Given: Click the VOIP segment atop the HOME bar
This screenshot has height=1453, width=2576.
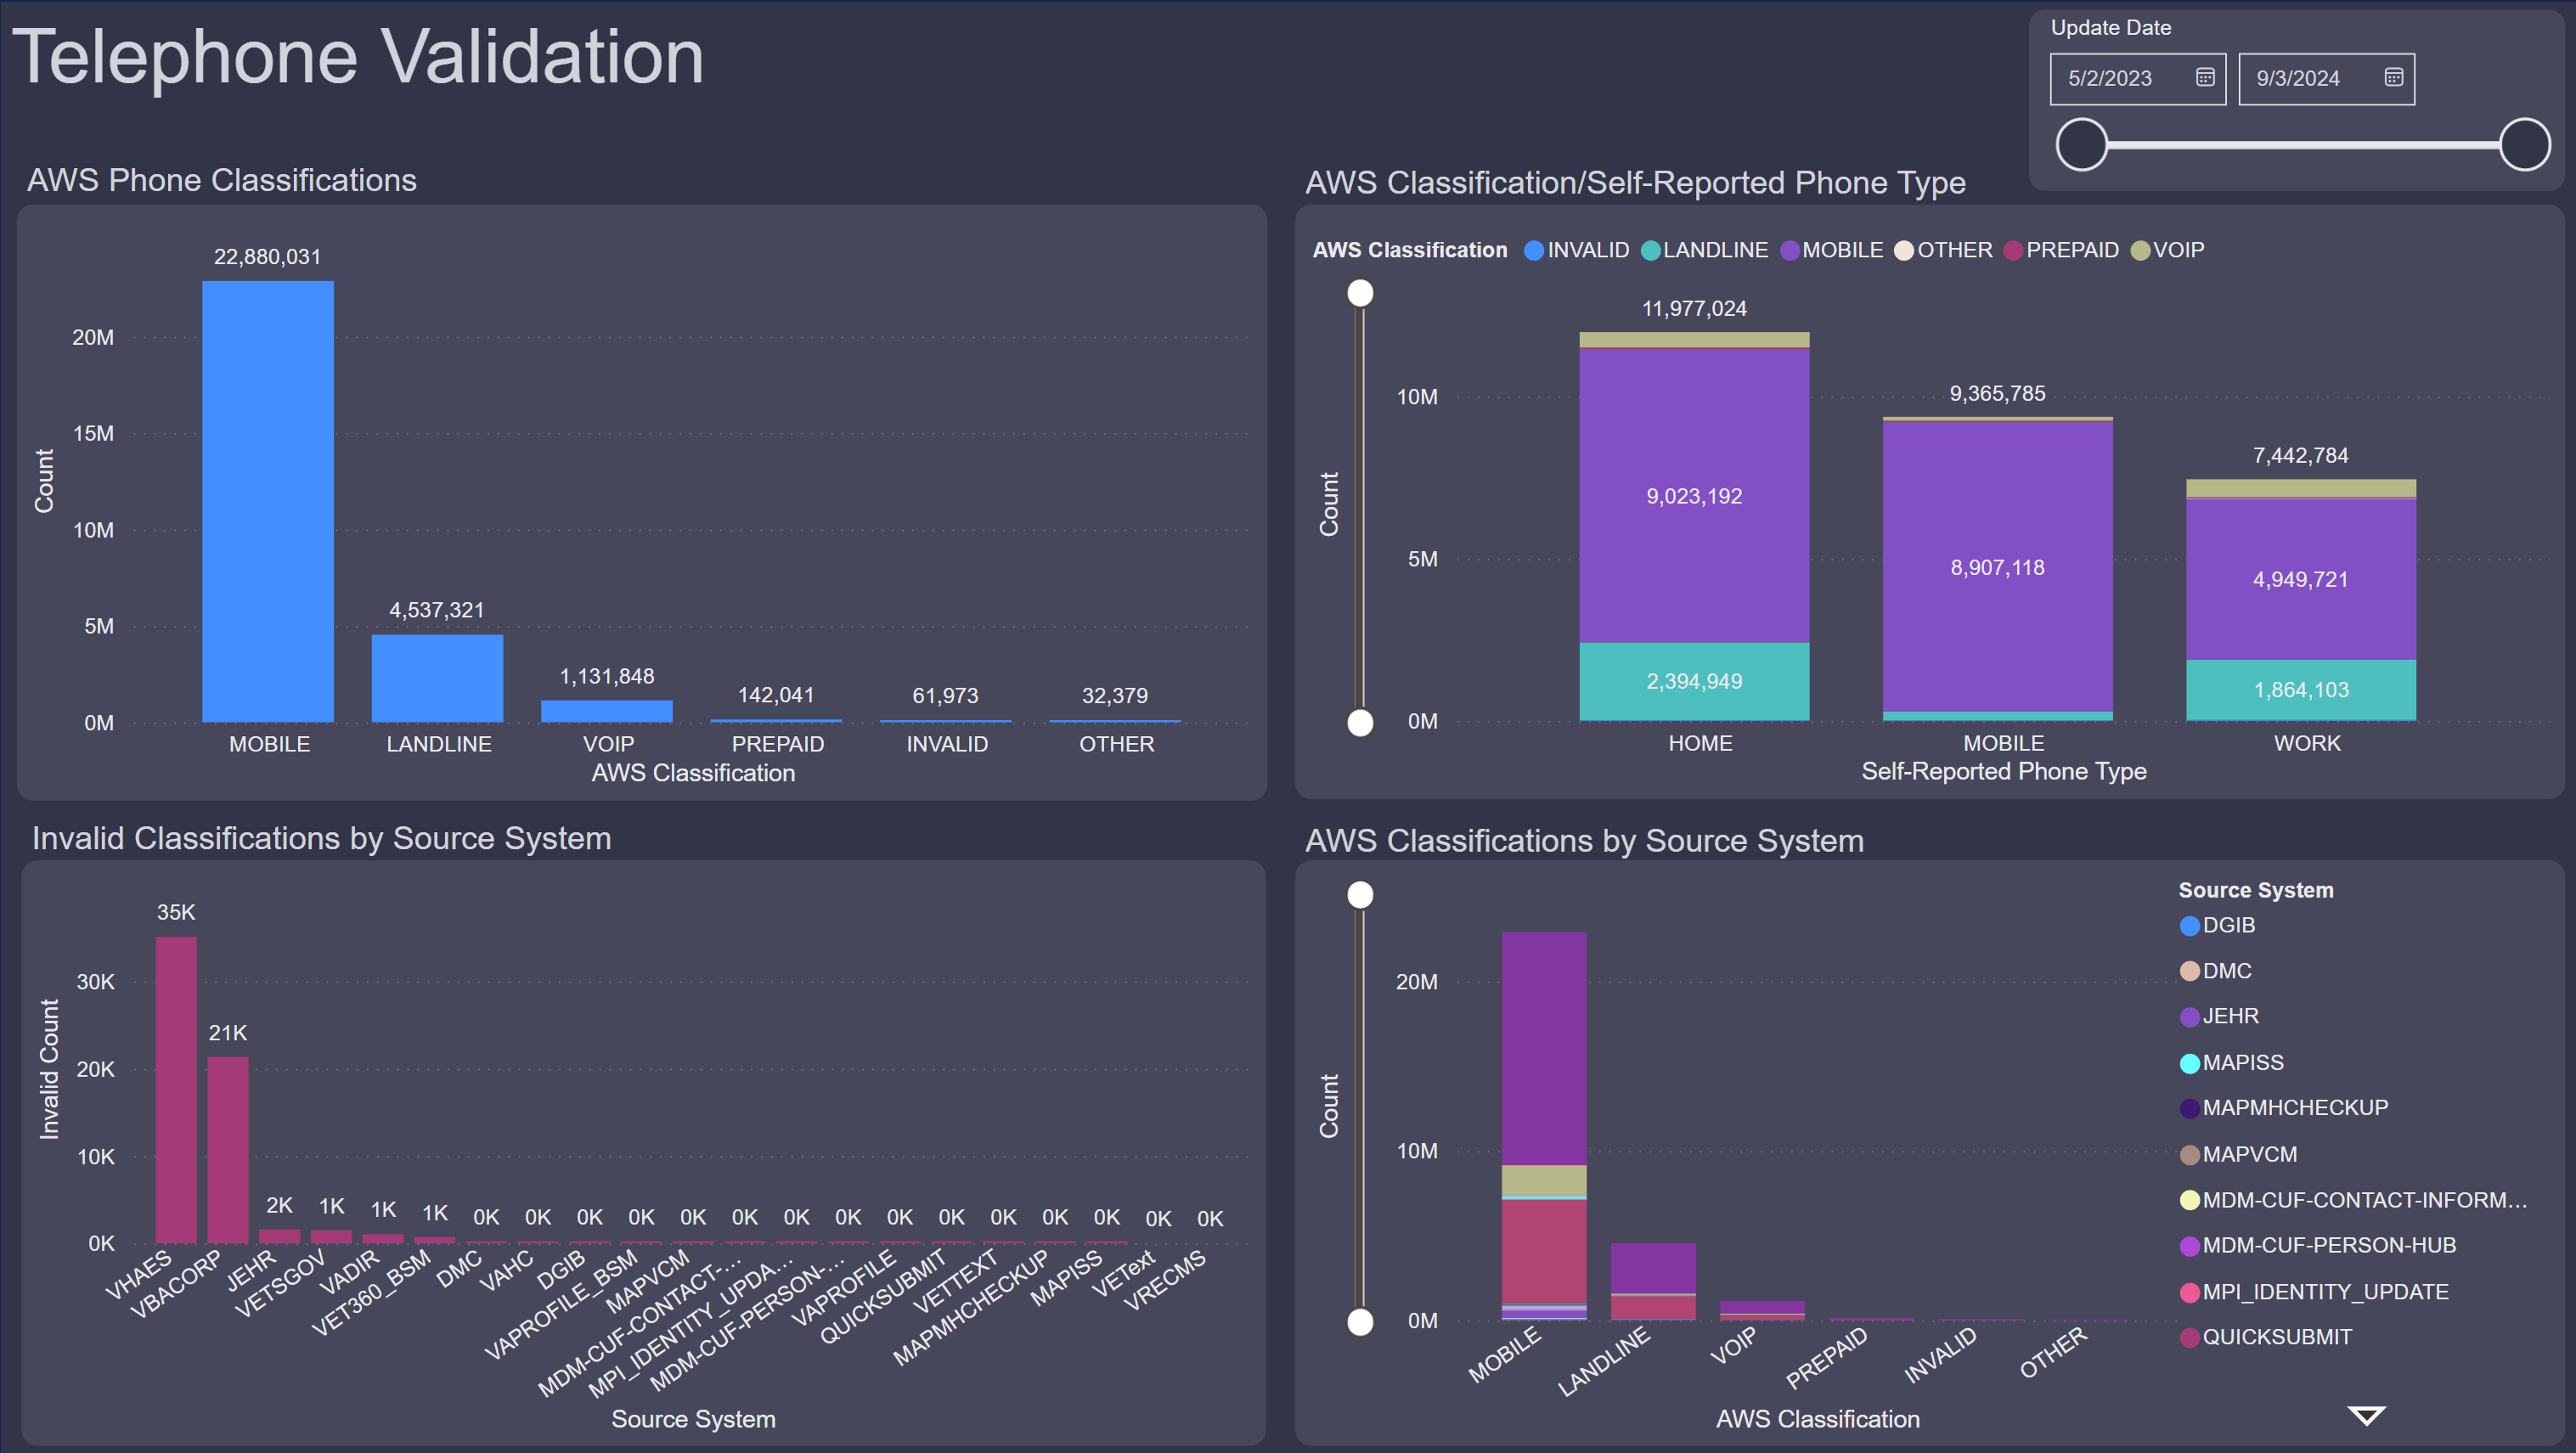Looking at the screenshot, I should point(1694,340).
